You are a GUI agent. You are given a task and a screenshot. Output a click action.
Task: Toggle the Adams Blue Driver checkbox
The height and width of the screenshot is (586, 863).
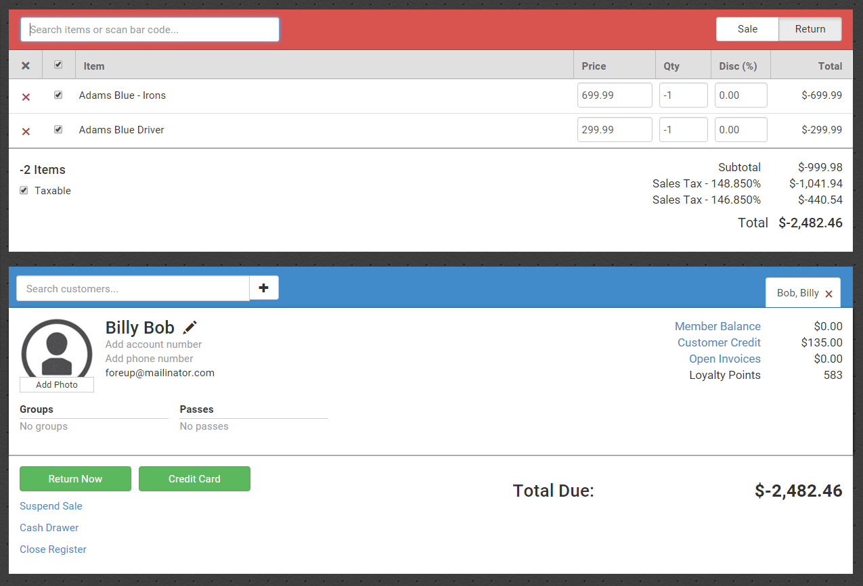pos(58,129)
